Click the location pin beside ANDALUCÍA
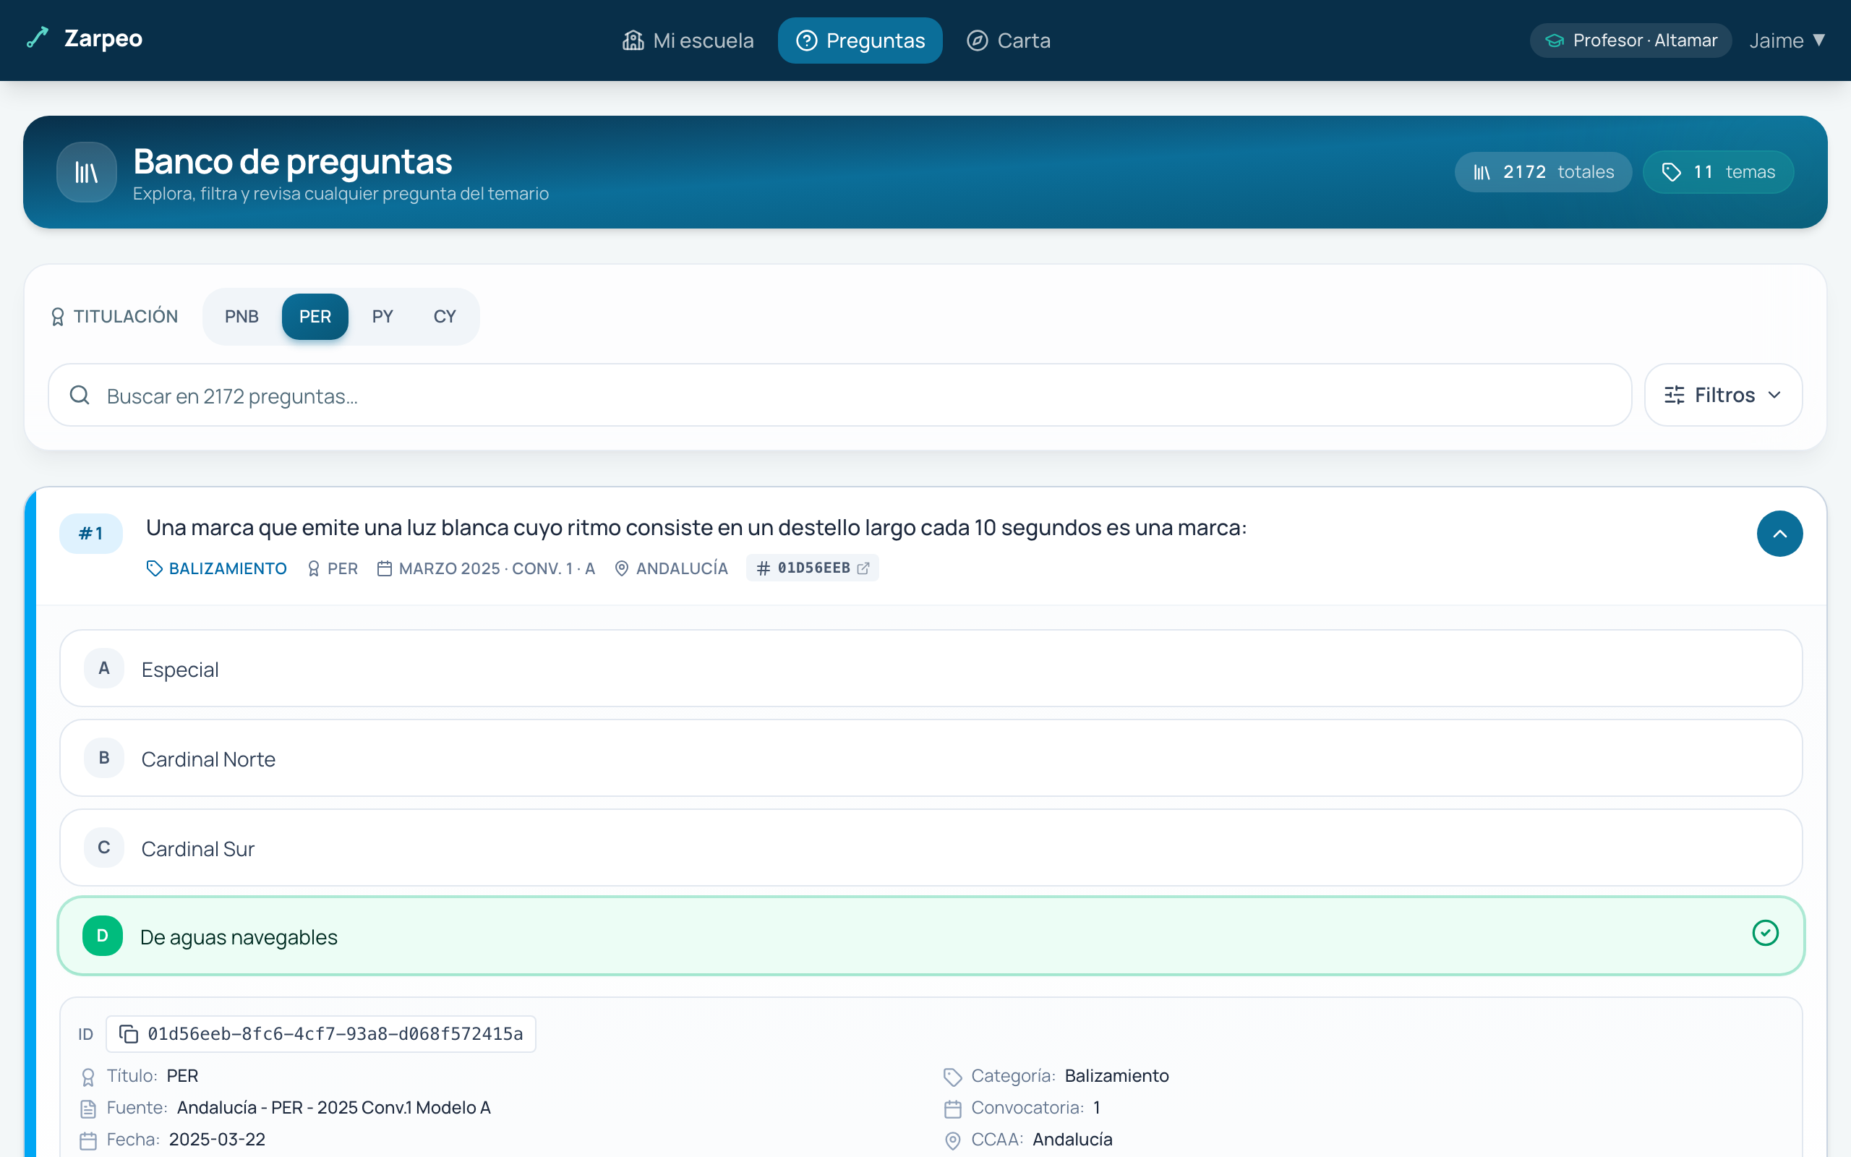The height and width of the screenshot is (1157, 1851). (622, 568)
